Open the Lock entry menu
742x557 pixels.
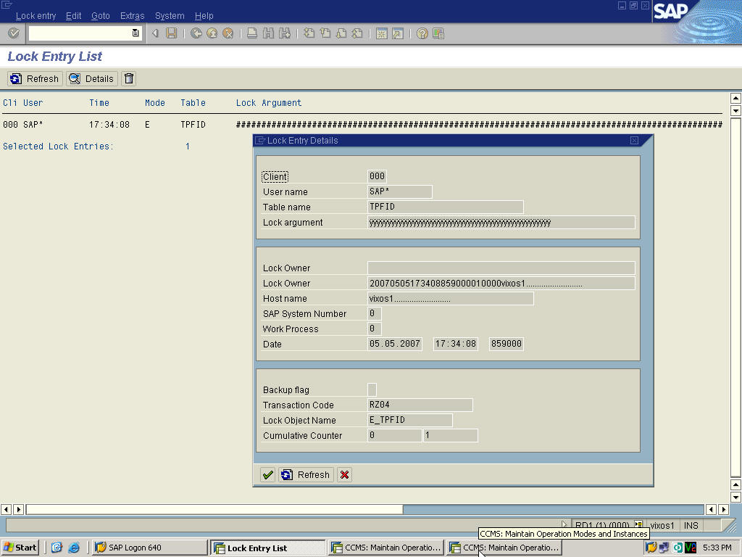point(36,15)
